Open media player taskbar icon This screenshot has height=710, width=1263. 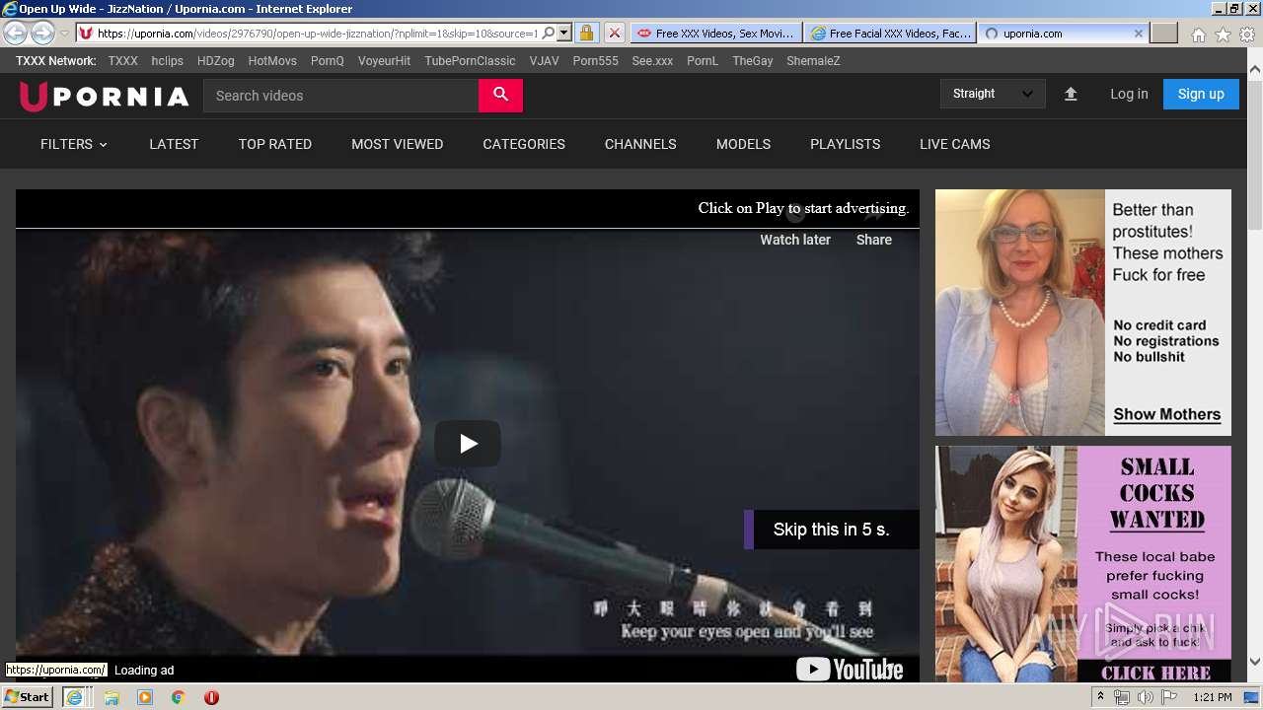click(145, 697)
